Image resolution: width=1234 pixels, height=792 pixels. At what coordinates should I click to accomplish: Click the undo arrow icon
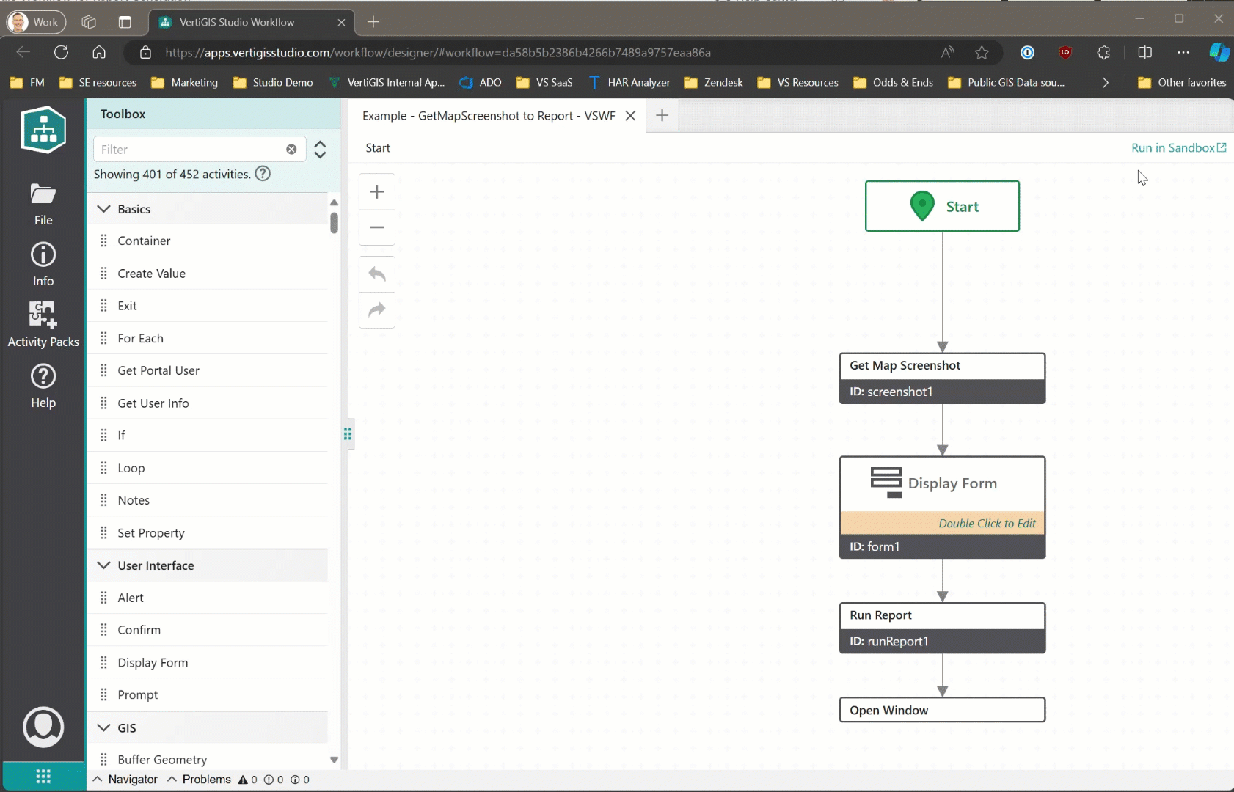click(376, 273)
